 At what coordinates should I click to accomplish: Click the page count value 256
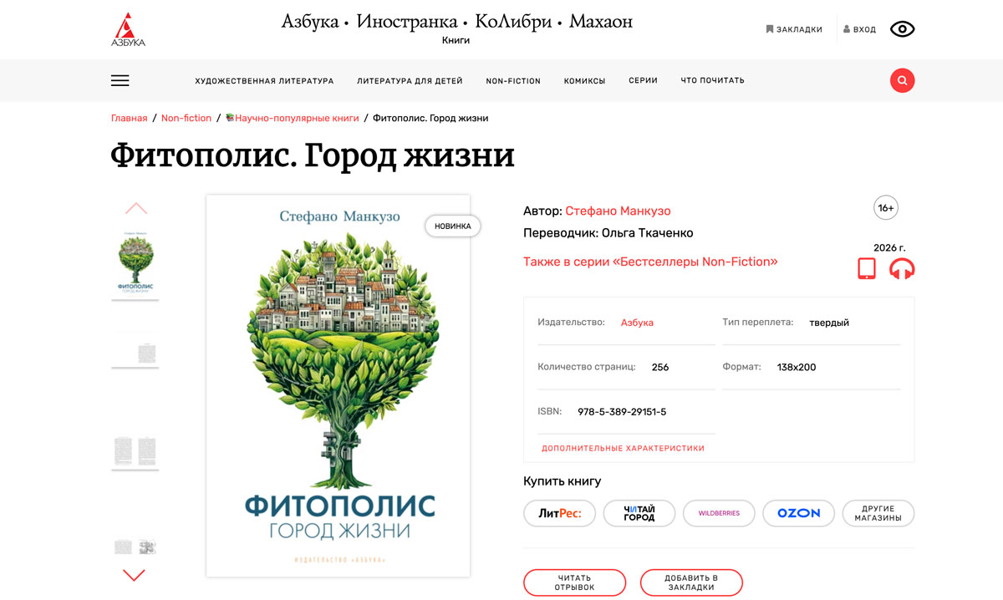pyautogui.click(x=660, y=367)
